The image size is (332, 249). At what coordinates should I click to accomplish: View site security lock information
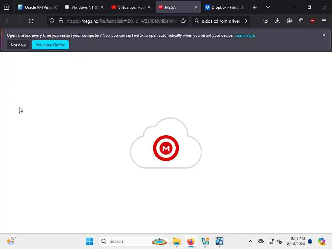61,21
